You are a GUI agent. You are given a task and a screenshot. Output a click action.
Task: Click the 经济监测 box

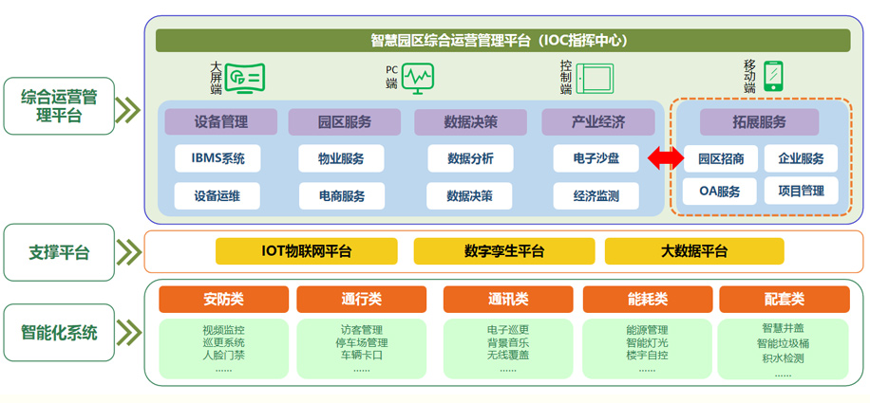(x=596, y=196)
